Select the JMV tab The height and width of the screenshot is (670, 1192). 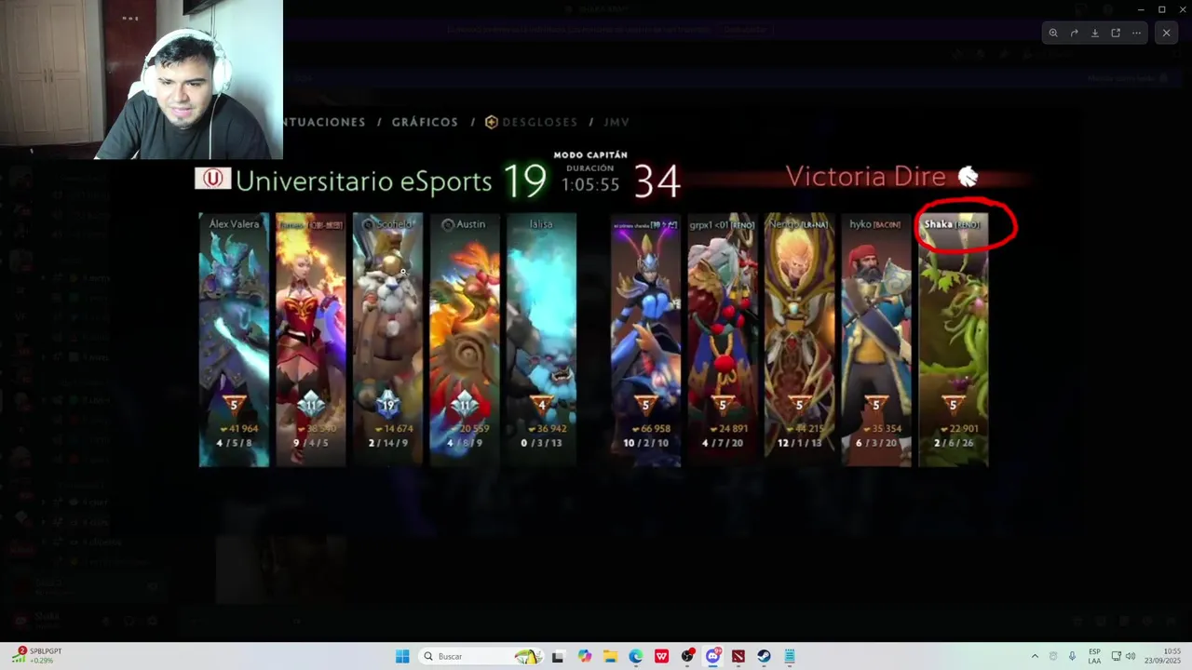click(616, 122)
